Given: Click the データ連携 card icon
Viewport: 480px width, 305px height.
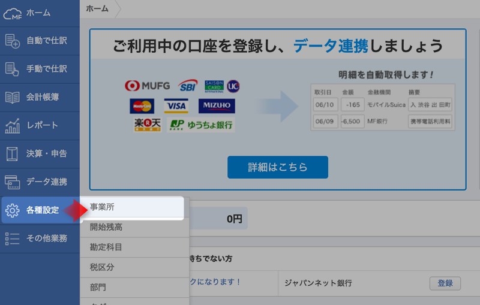Looking at the screenshot, I should point(12,182).
